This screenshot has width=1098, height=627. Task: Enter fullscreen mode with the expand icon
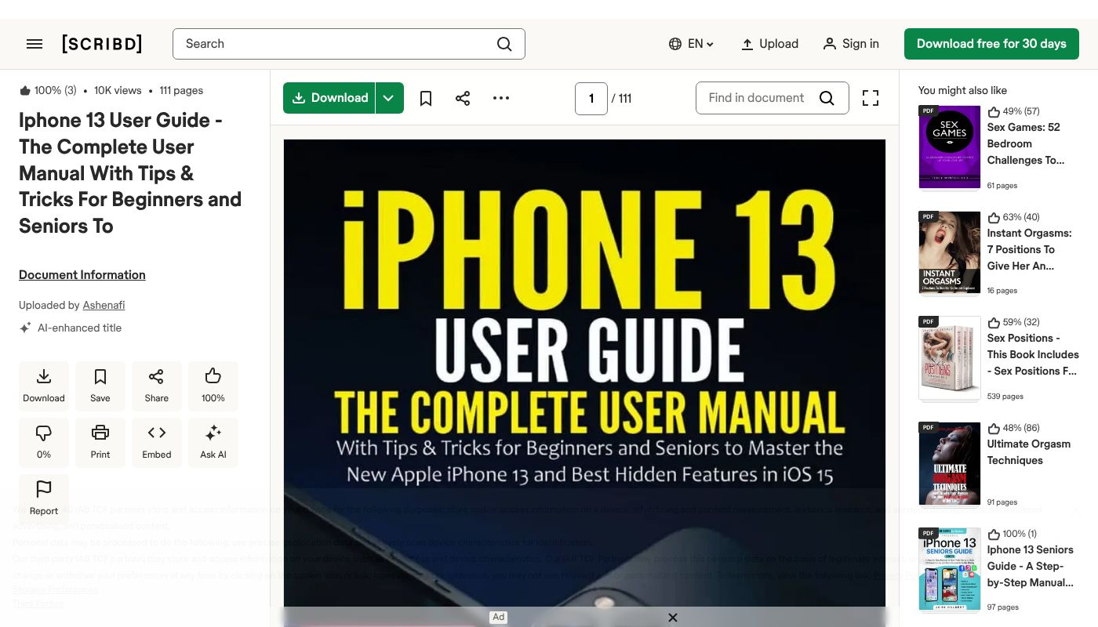pyautogui.click(x=871, y=98)
